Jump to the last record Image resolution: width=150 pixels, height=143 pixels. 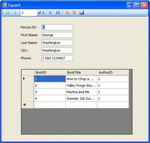[58, 13]
